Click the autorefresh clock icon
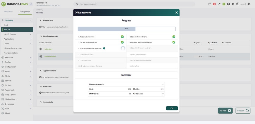 coord(209,4)
